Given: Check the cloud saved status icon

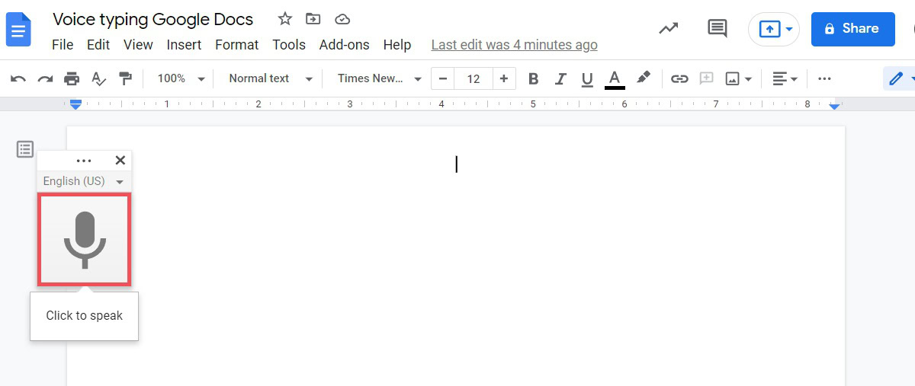Looking at the screenshot, I should pos(342,19).
